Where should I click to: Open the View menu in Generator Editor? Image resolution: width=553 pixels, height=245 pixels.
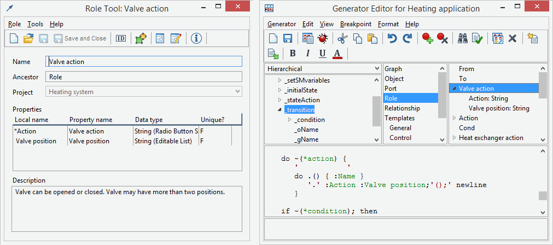coord(327,24)
